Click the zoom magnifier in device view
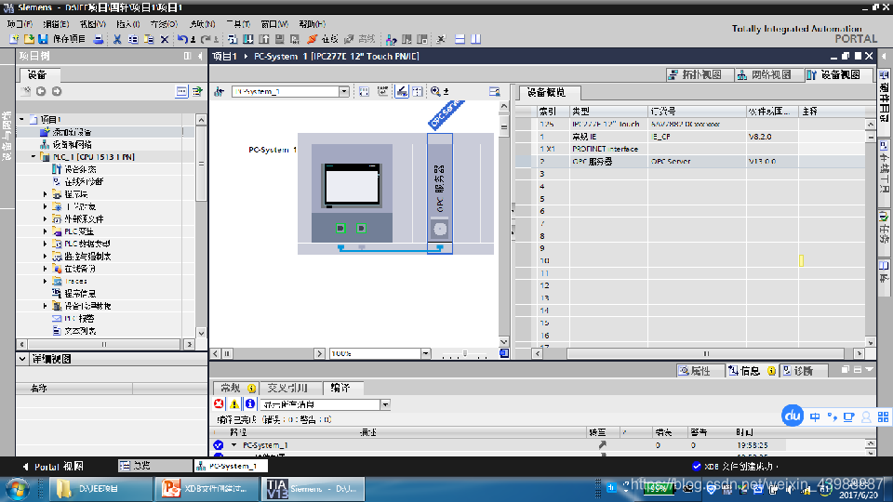This screenshot has height=502, width=893. tap(435, 91)
